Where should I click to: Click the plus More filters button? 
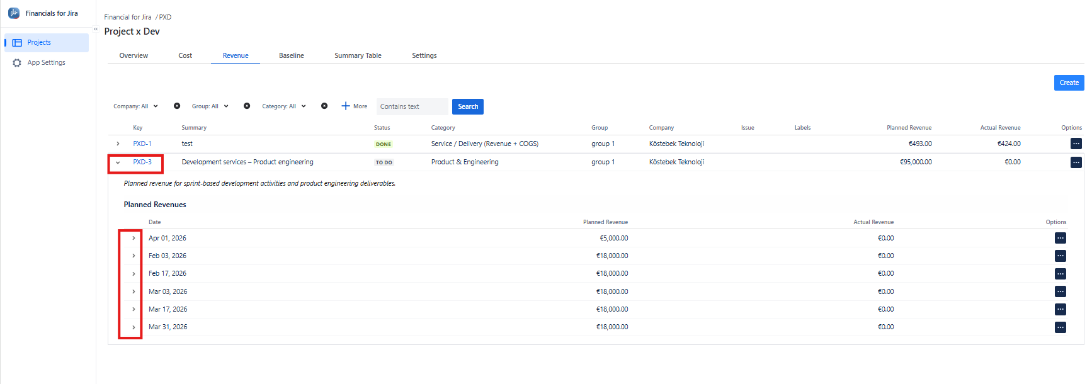(x=355, y=106)
